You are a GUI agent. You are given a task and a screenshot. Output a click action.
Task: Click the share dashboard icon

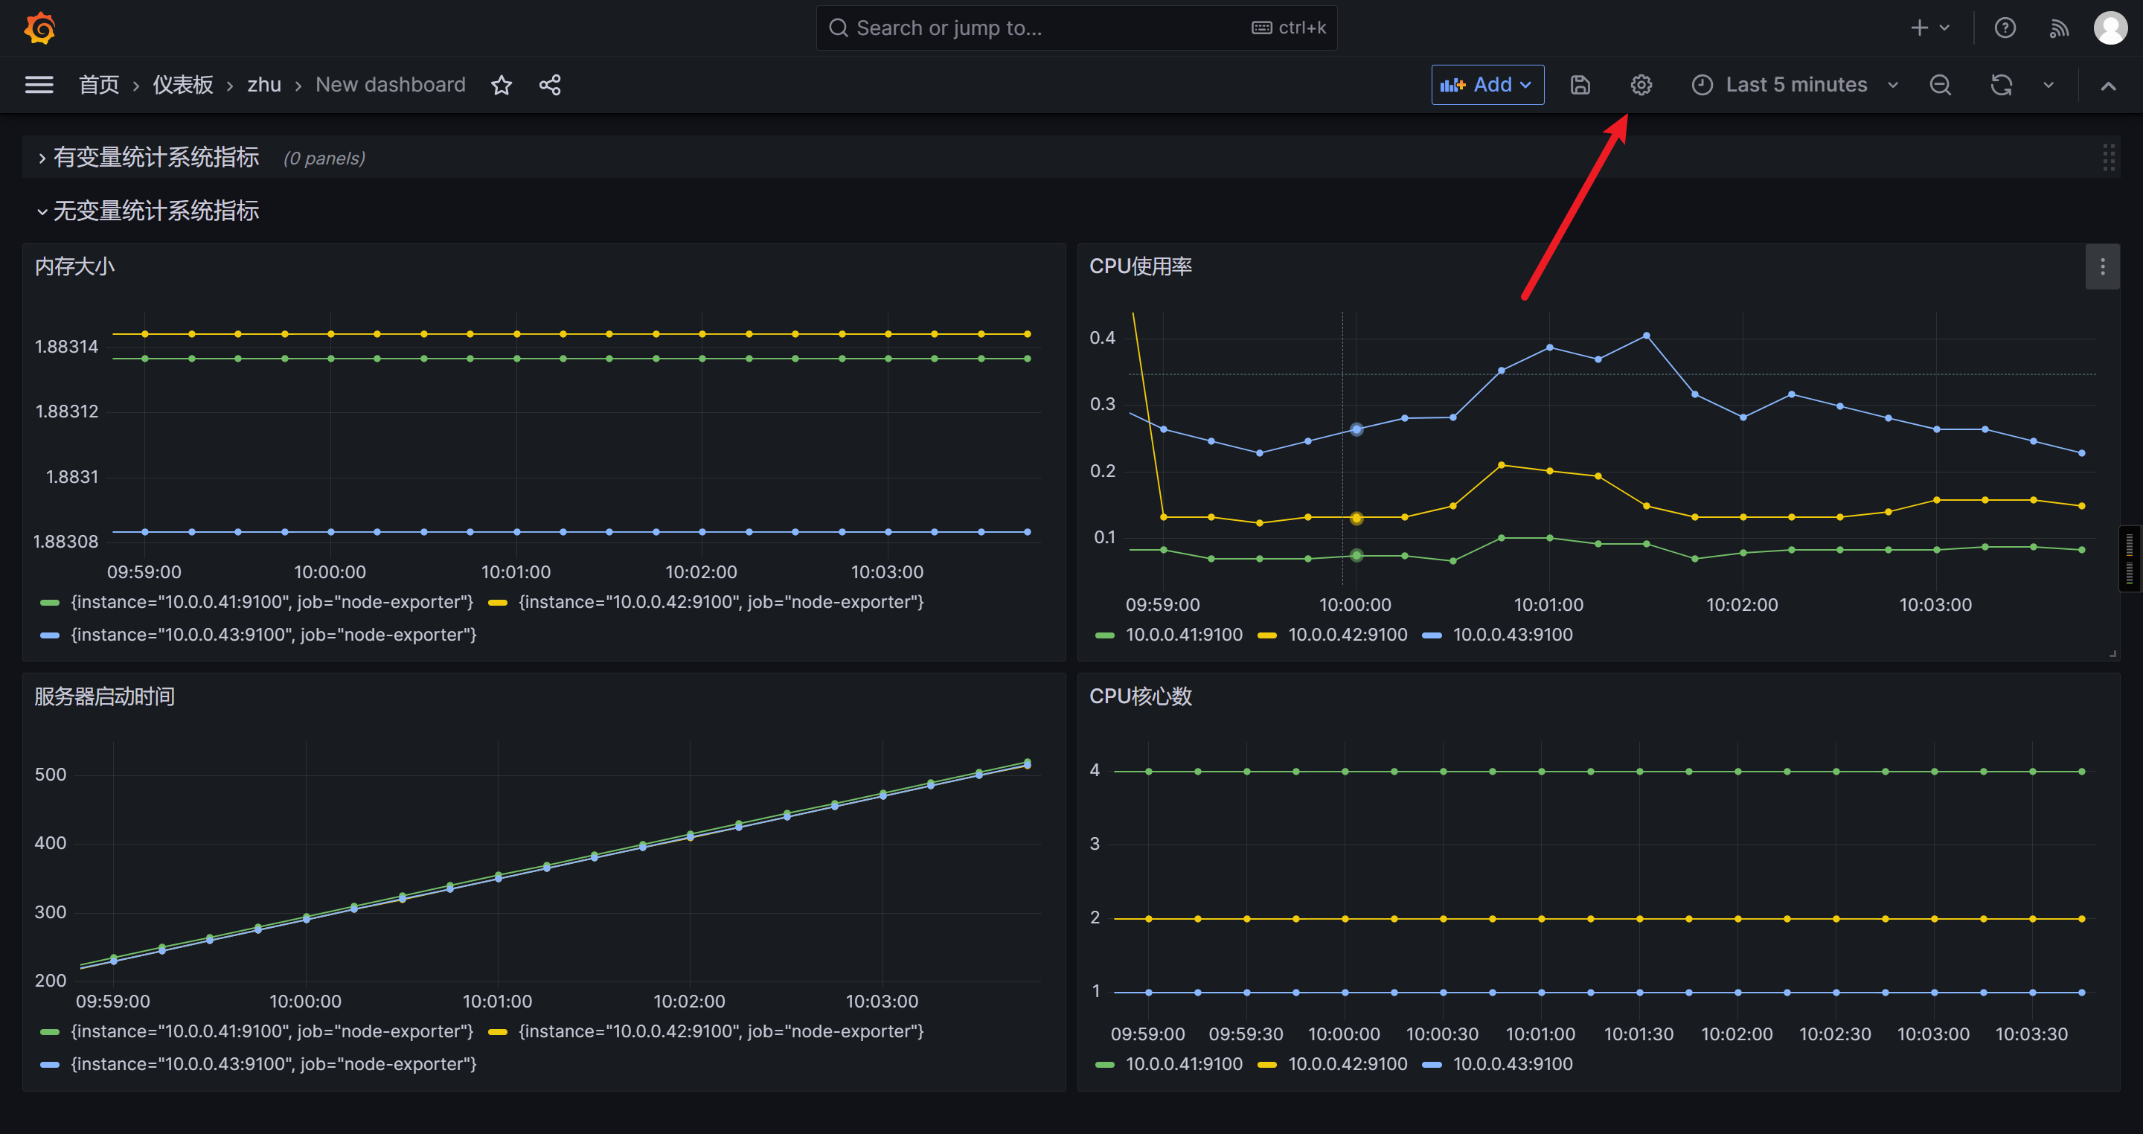tap(550, 85)
